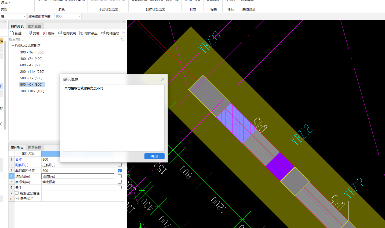
Task: Select tree item 300 <16> [300]
Action: 32,52
